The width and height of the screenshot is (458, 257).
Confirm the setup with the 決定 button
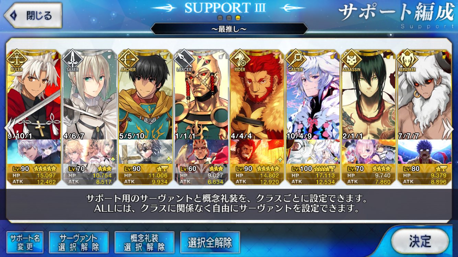tap(420, 241)
